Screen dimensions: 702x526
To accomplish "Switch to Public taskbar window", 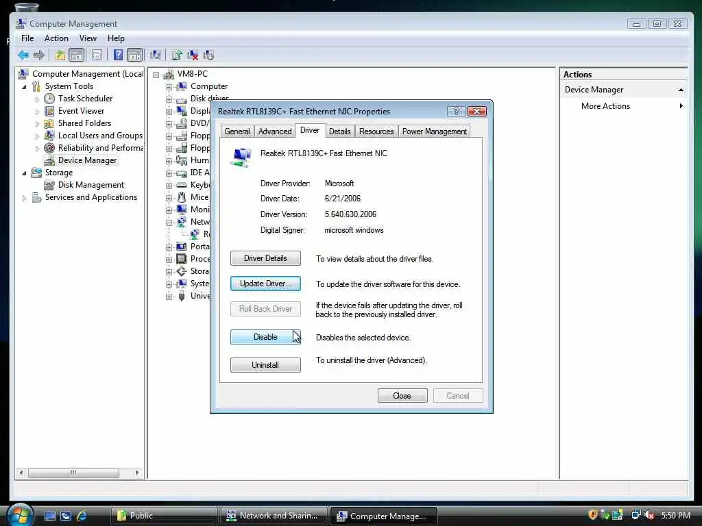I will pyautogui.click(x=164, y=516).
